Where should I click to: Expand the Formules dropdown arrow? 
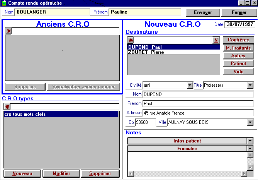pyautogui.click(x=250, y=149)
